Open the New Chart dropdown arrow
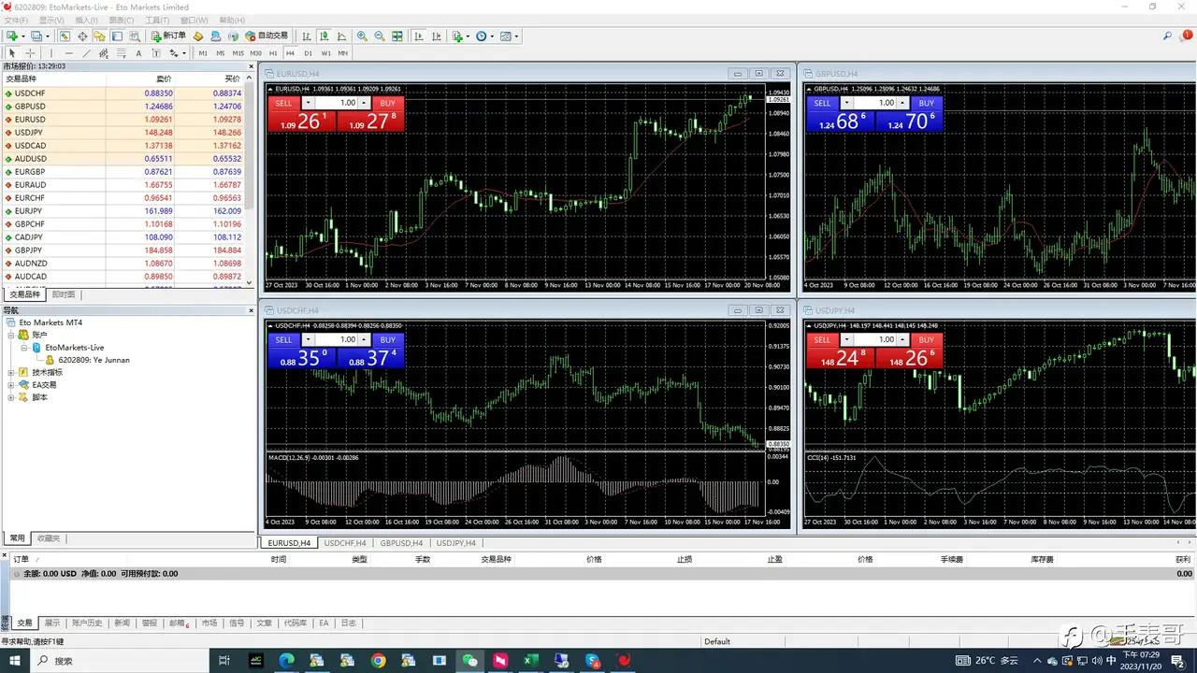Image resolution: width=1197 pixels, height=673 pixels. tap(23, 36)
